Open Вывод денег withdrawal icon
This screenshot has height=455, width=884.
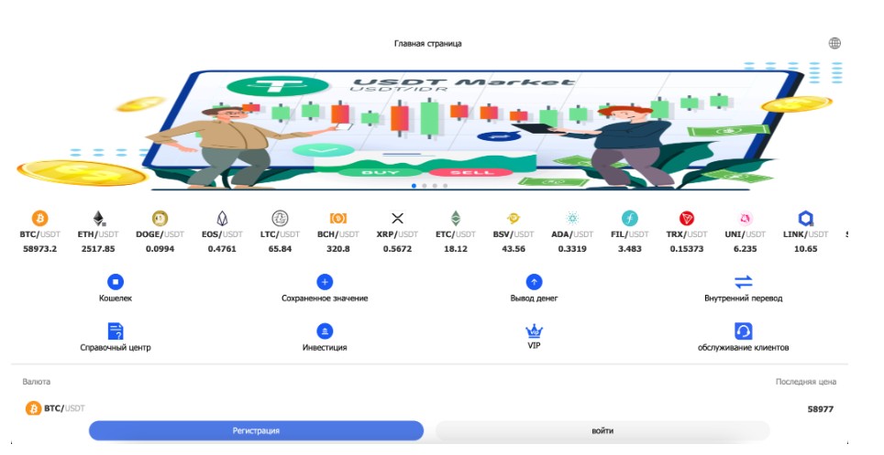(x=534, y=283)
